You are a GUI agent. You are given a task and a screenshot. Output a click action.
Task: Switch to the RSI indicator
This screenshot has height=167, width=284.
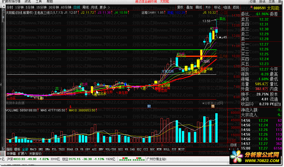120,149
